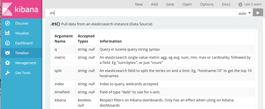Image resolution: width=265 pixels, height=109 pixels.
Task: Run the expression with the play button
Action: tap(258, 13)
